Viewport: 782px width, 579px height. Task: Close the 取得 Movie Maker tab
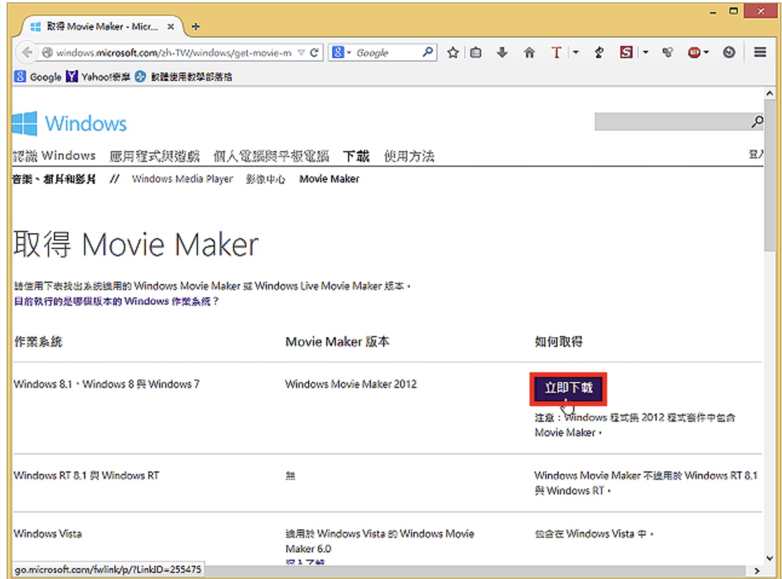click(171, 27)
